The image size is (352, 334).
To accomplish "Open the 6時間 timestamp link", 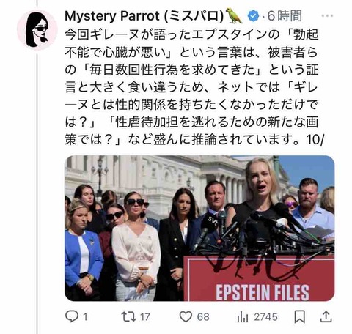I will (x=285, y=16).
